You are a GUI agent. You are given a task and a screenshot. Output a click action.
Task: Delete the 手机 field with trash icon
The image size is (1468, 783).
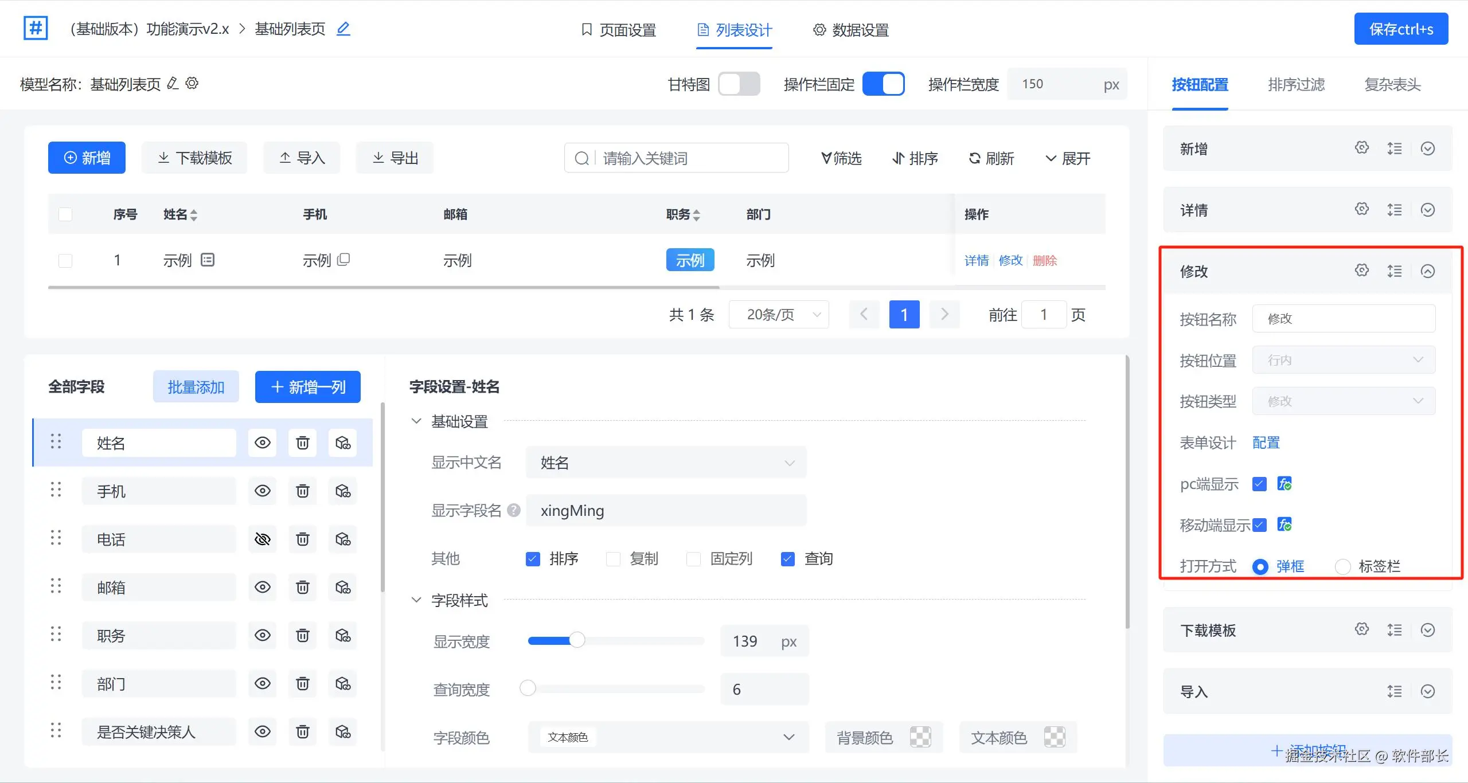(302, 491)
